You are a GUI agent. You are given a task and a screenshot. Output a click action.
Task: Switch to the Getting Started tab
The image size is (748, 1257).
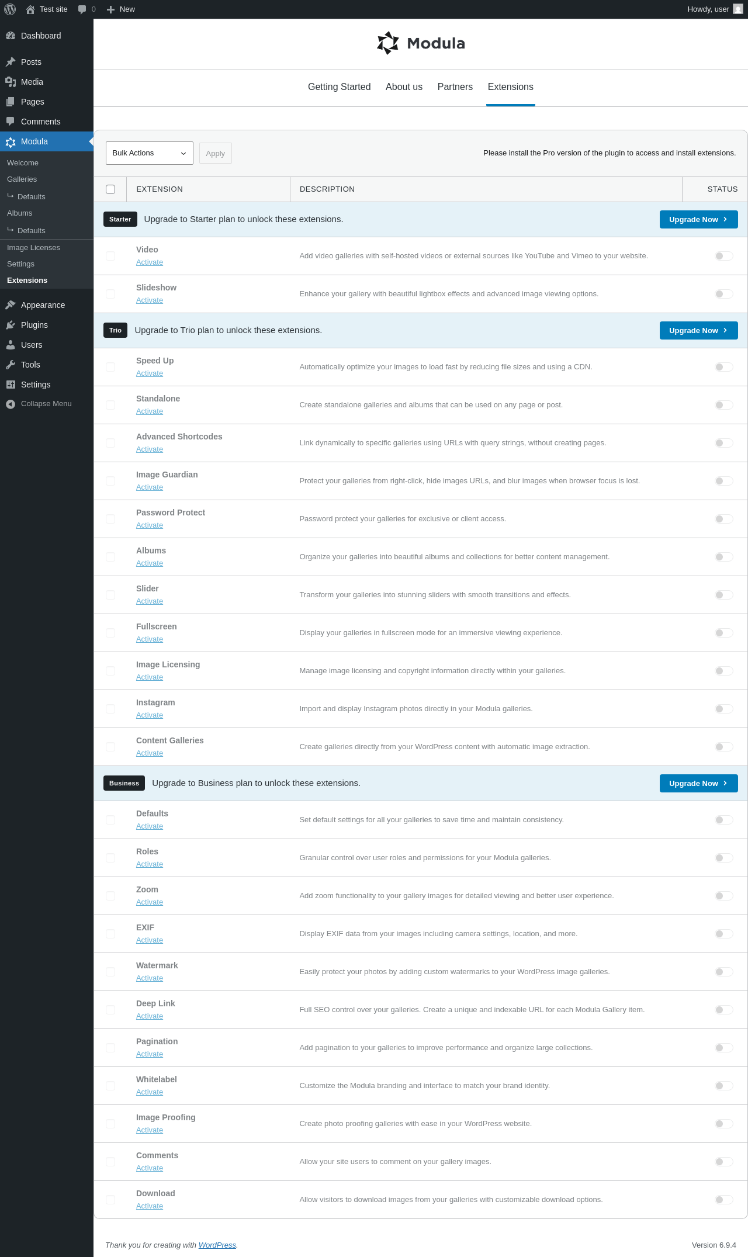pyautogui.click(x=340, y=87)
